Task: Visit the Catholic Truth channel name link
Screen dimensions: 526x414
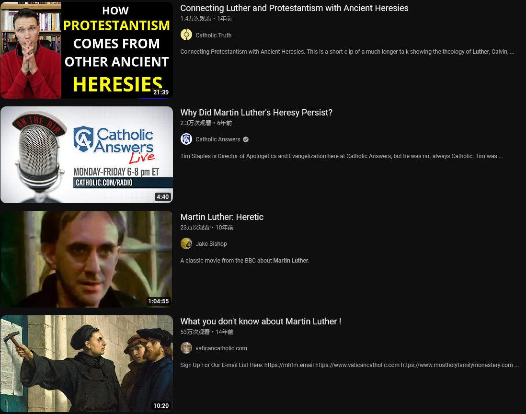Action: coord(213,35)
